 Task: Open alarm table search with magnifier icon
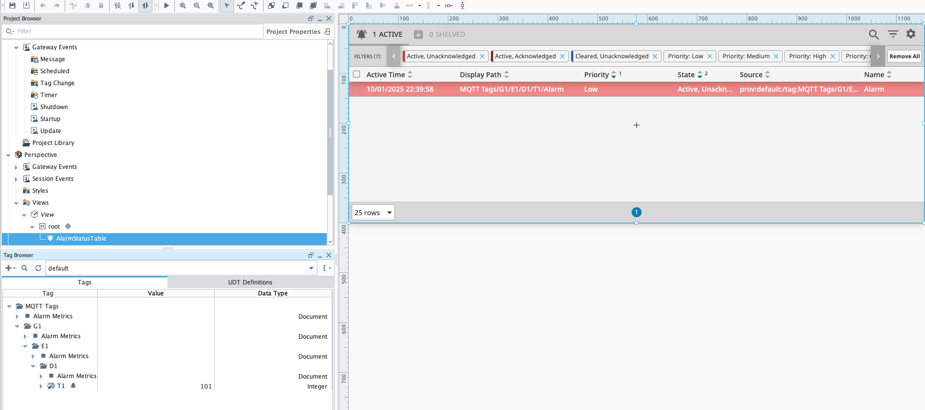point(874,34)
